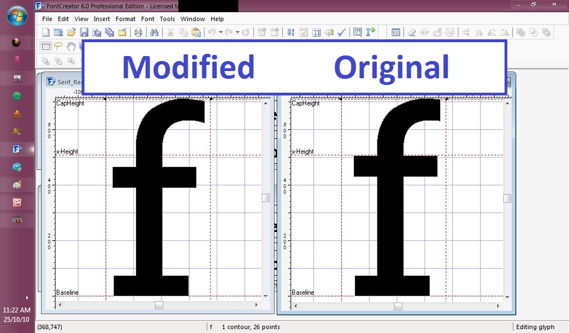This screenshot has width=569, height=333.
Task: Open the paint palette taskbar icon
Action: (x=17, y=185)
